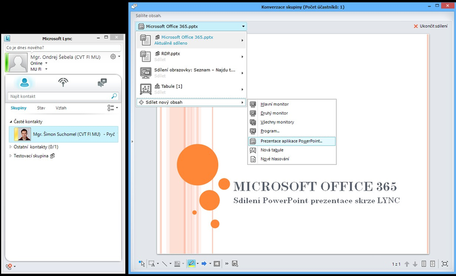The image size is (456, 276).
Task: Open highlighter options dropdown arrow
Action: [197, 264]
